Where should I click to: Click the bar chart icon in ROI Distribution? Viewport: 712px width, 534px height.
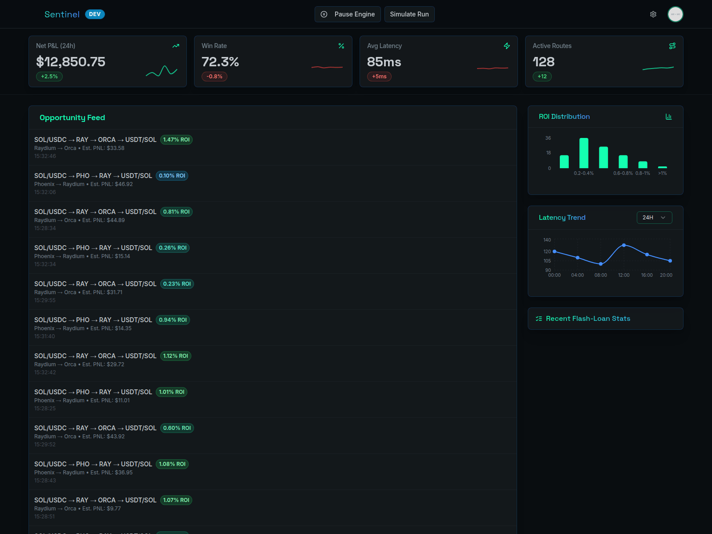point(669,116)
